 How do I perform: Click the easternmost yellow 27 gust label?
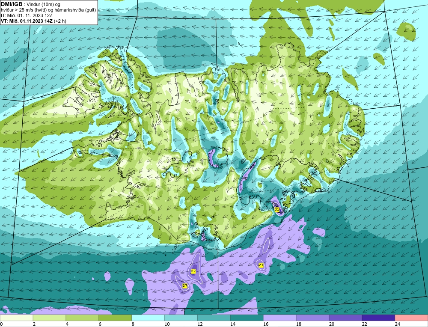click(x=261, y=265)
